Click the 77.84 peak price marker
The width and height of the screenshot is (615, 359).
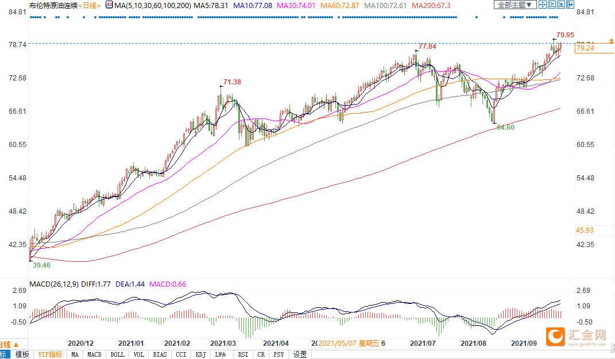click(428, 47)
